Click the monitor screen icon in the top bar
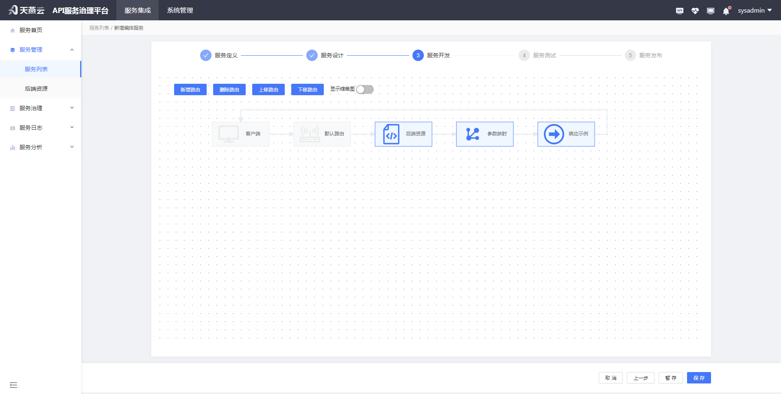This screenshot has height=394, width=781. pos(710,10)
